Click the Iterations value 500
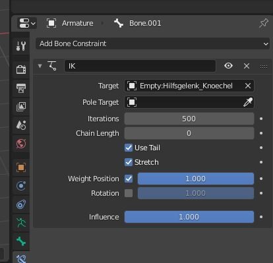The image size is (273, 263). tap(189, 119)
